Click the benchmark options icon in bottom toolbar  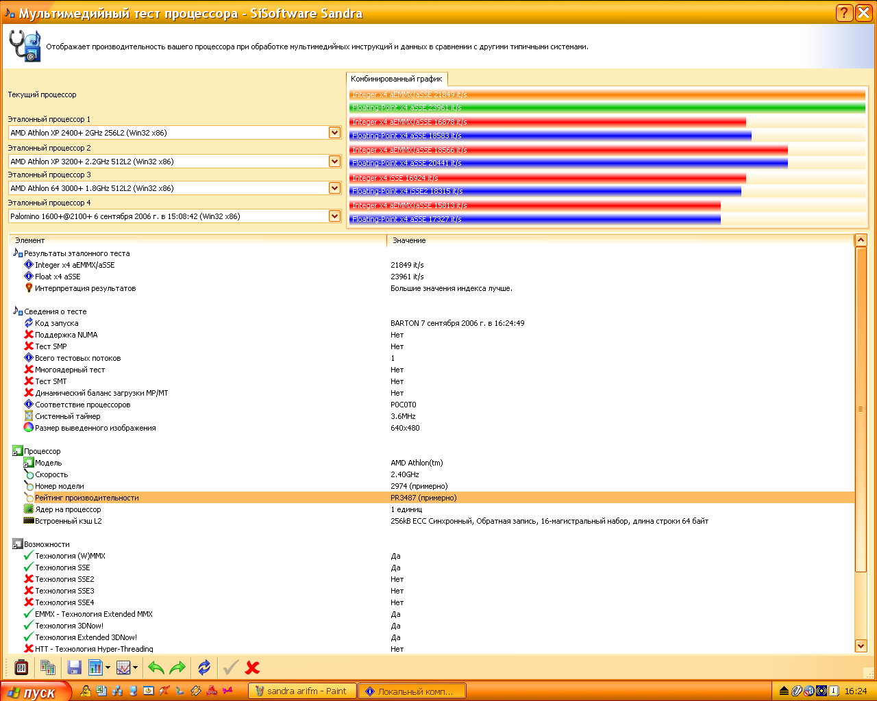pyautogui.click(x=21, y=667)
